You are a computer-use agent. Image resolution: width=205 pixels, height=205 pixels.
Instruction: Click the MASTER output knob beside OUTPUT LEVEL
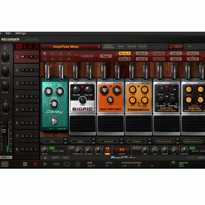tap(184, 150)
